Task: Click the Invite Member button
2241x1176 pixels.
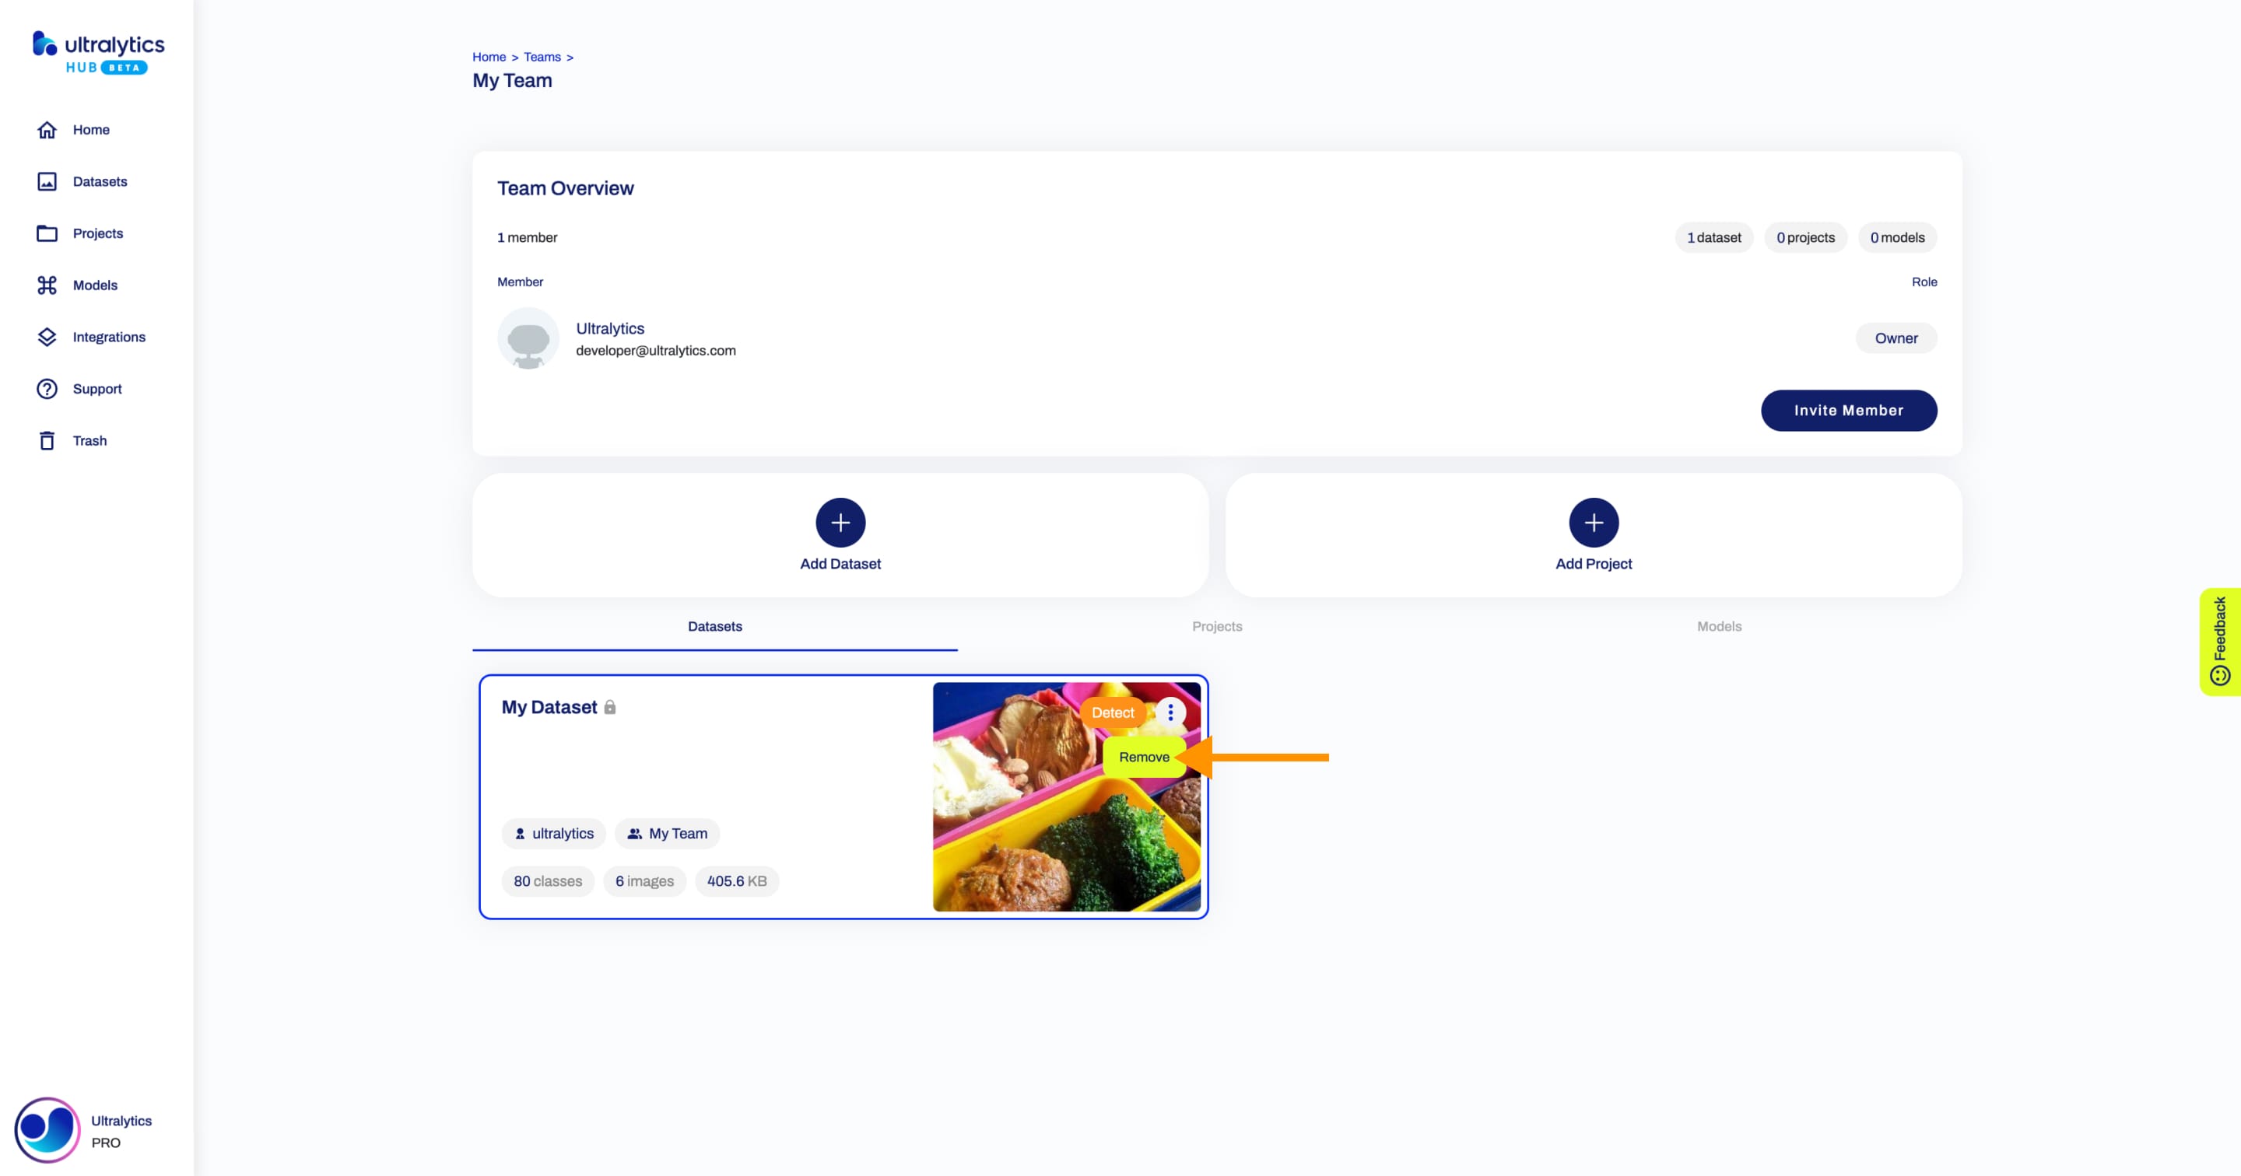Action: tap(1848, 410)
